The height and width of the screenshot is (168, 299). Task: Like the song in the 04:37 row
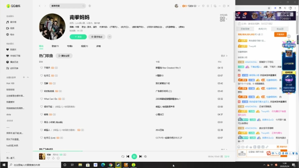42,114
